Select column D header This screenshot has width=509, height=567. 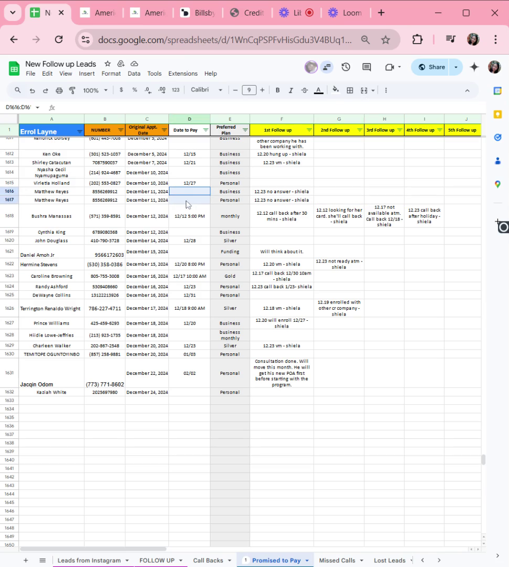click(189, 119)
